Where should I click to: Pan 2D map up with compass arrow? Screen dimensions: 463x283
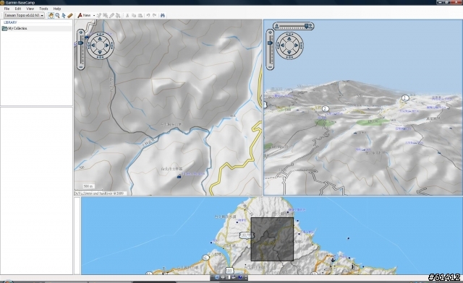point(100,38)
